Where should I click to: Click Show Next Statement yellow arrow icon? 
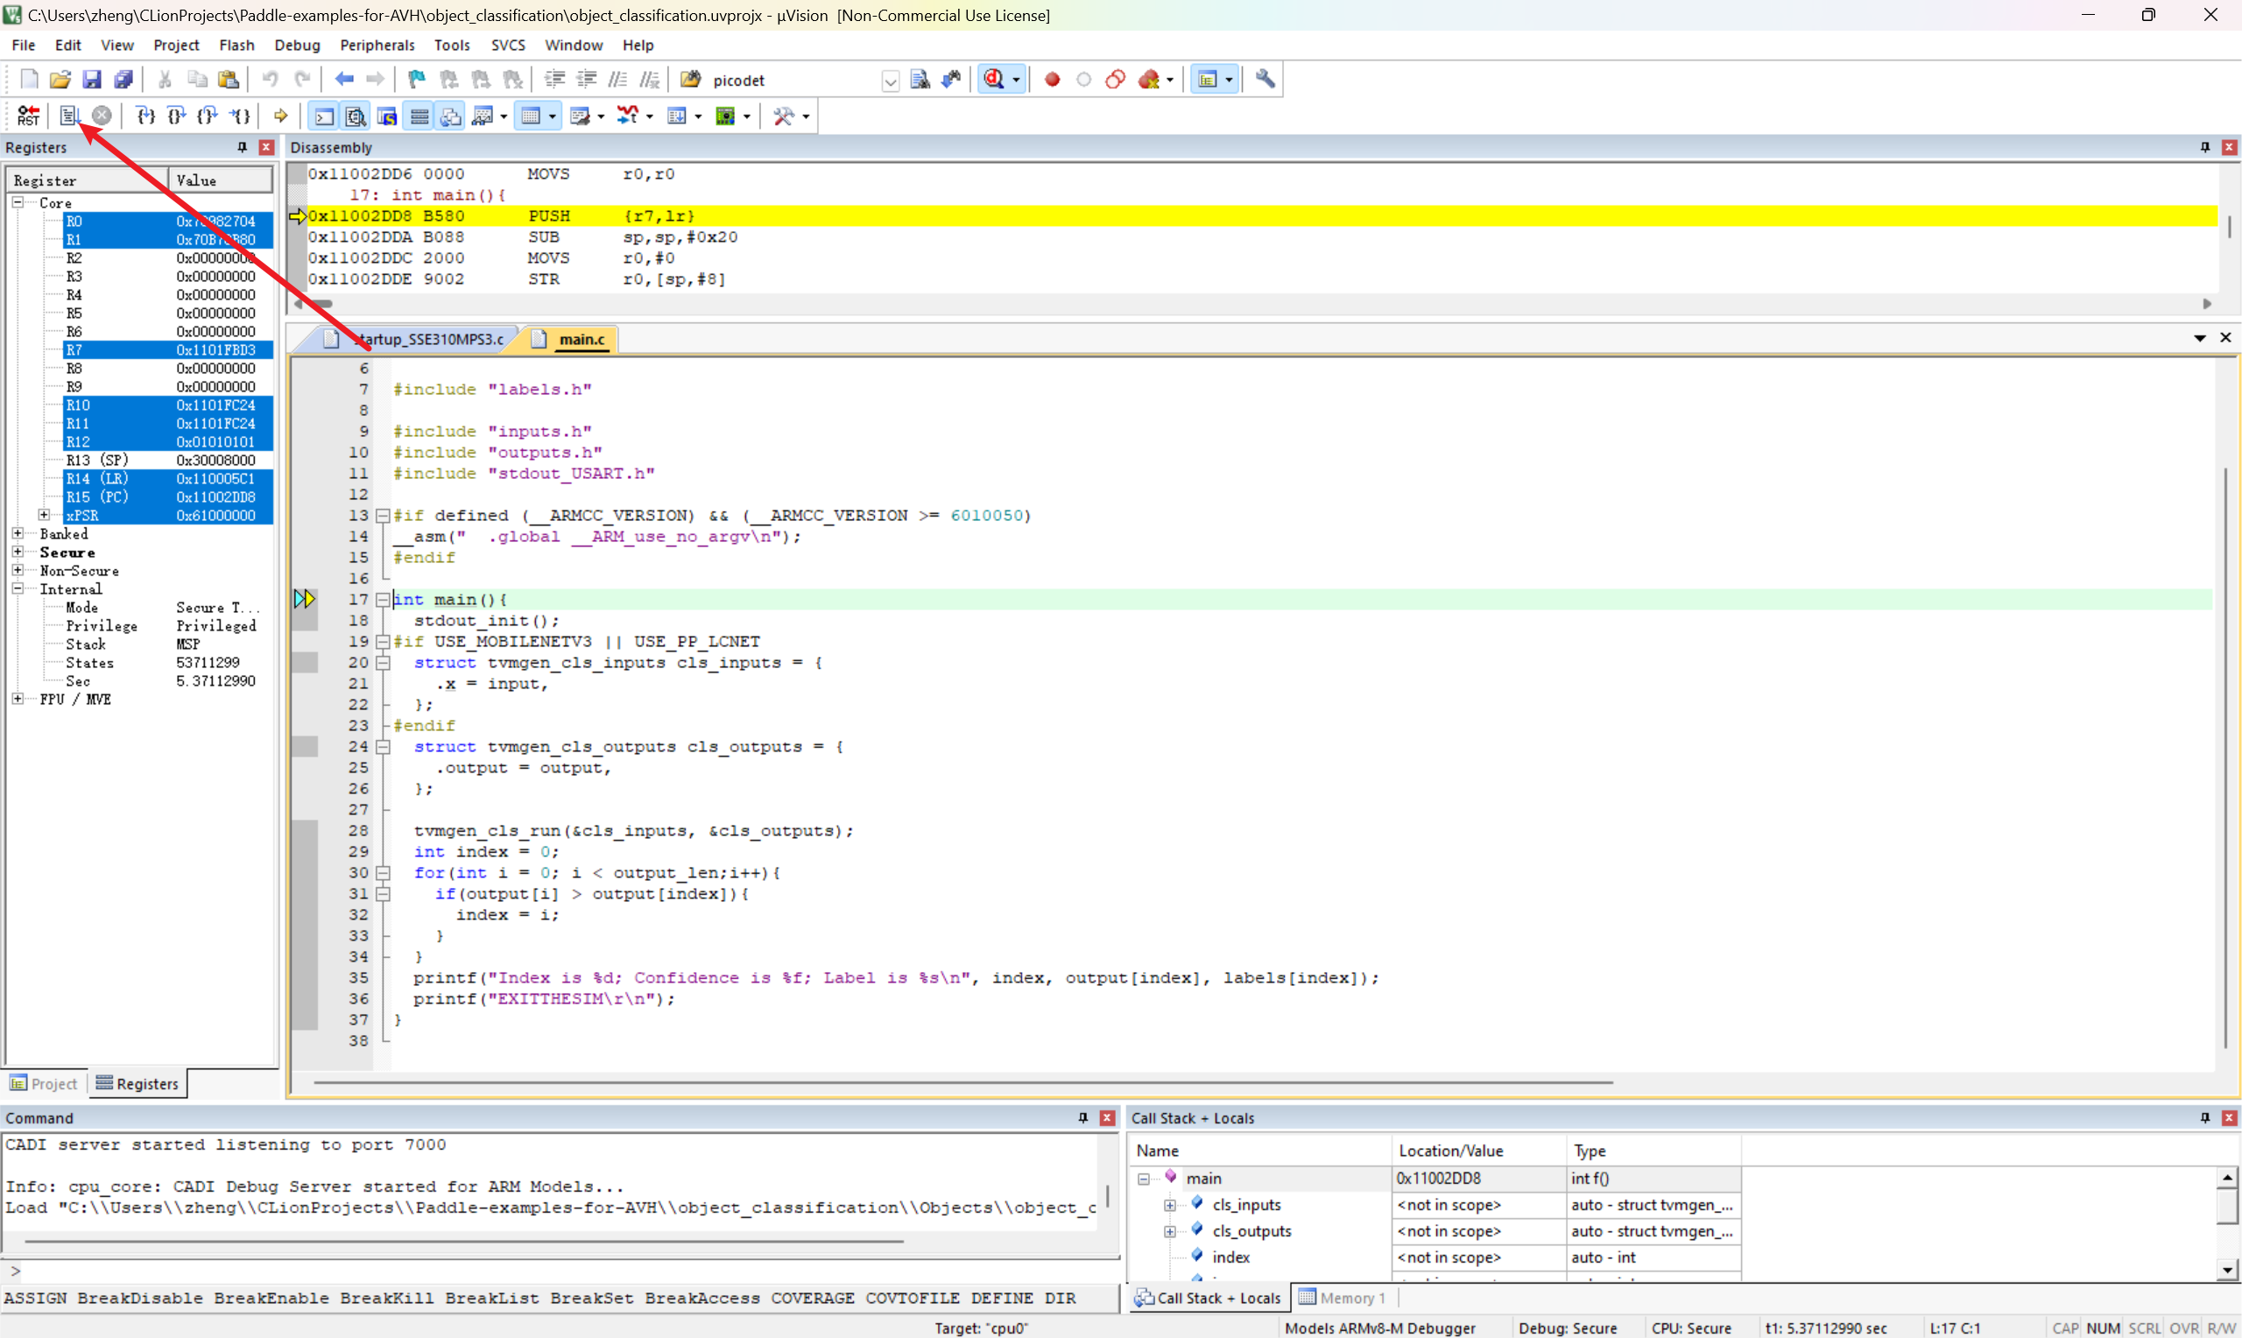click(281, 116)
